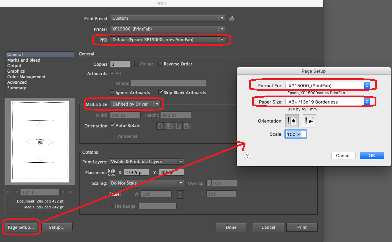392x242 pixels.
Task: Enable the Reverse Order checkbox
Action: 160,64
